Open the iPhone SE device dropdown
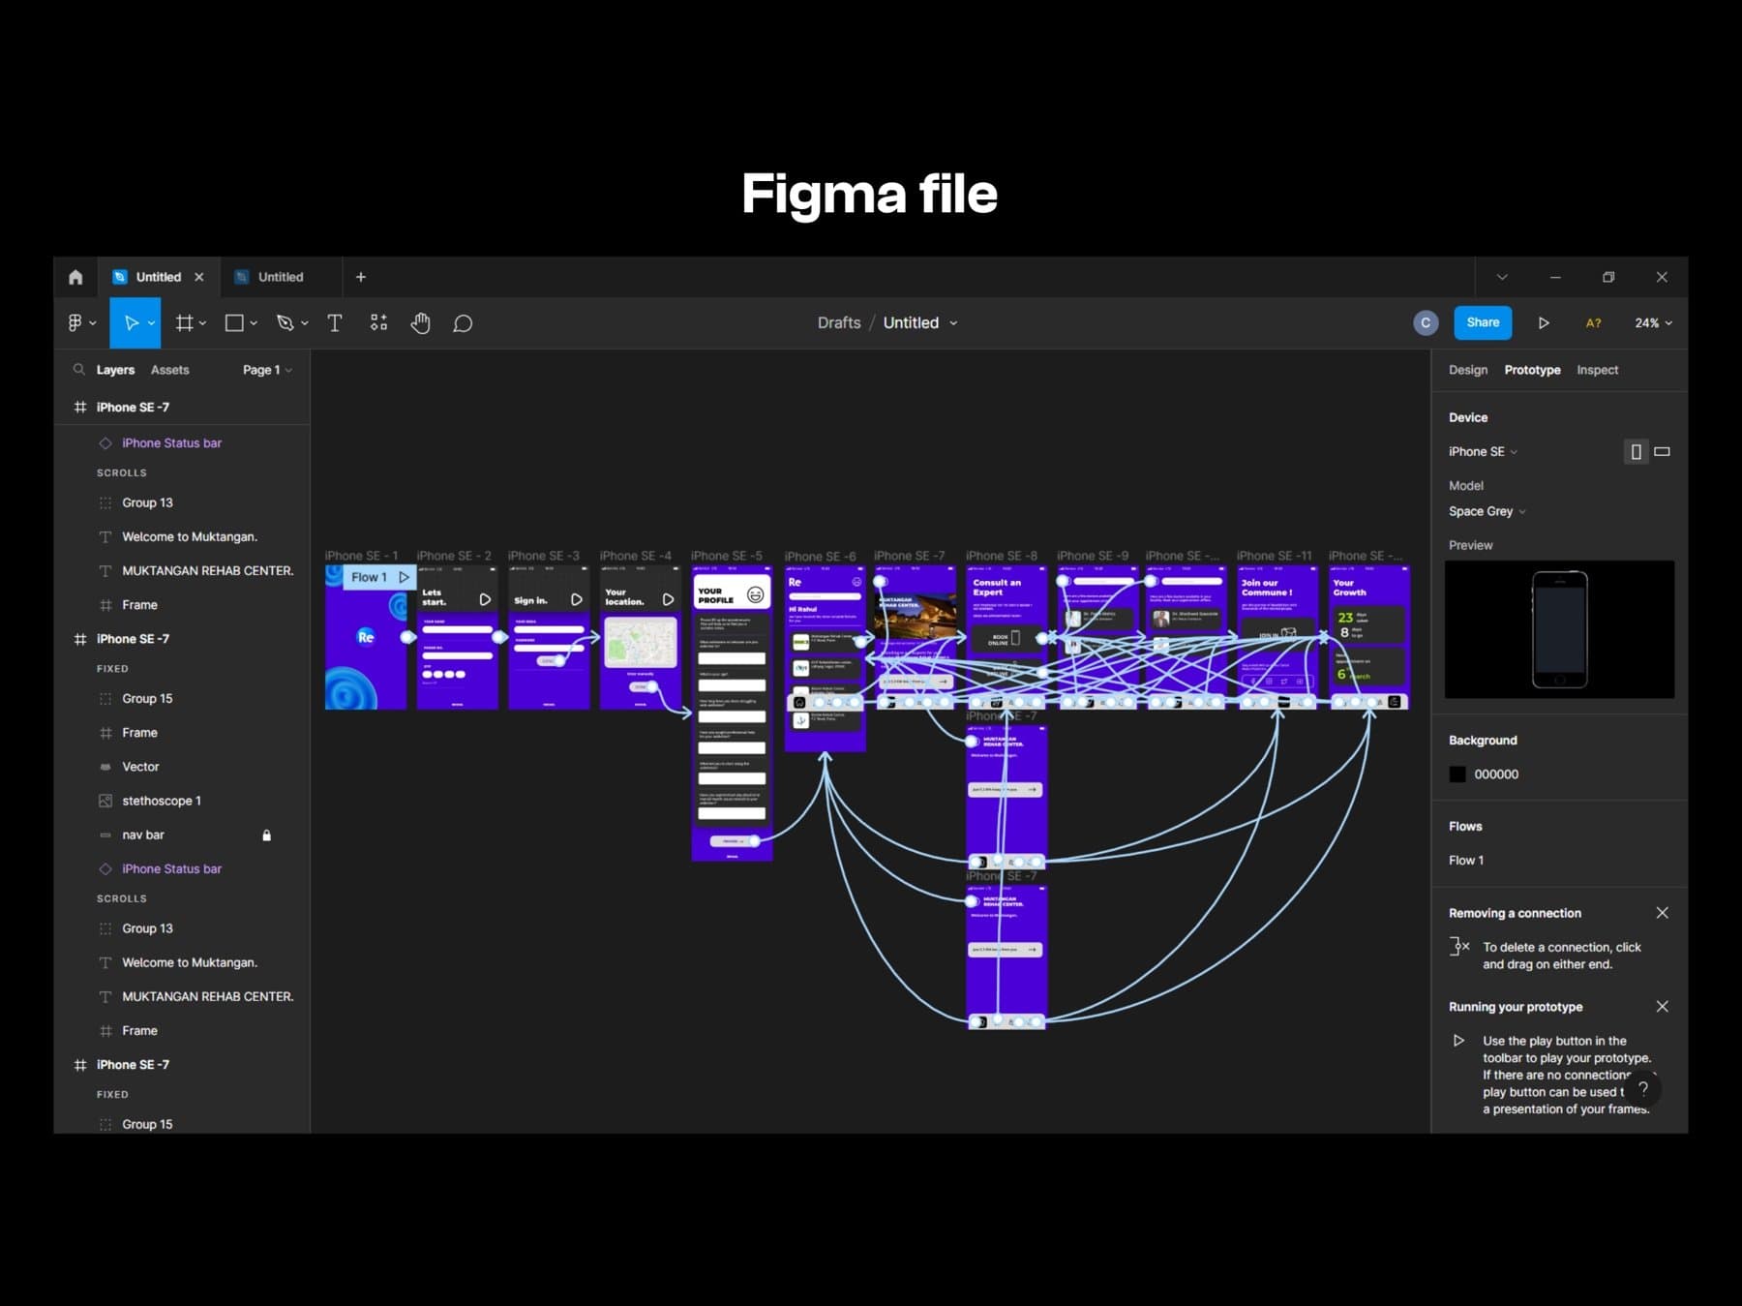 (1483, 452)
